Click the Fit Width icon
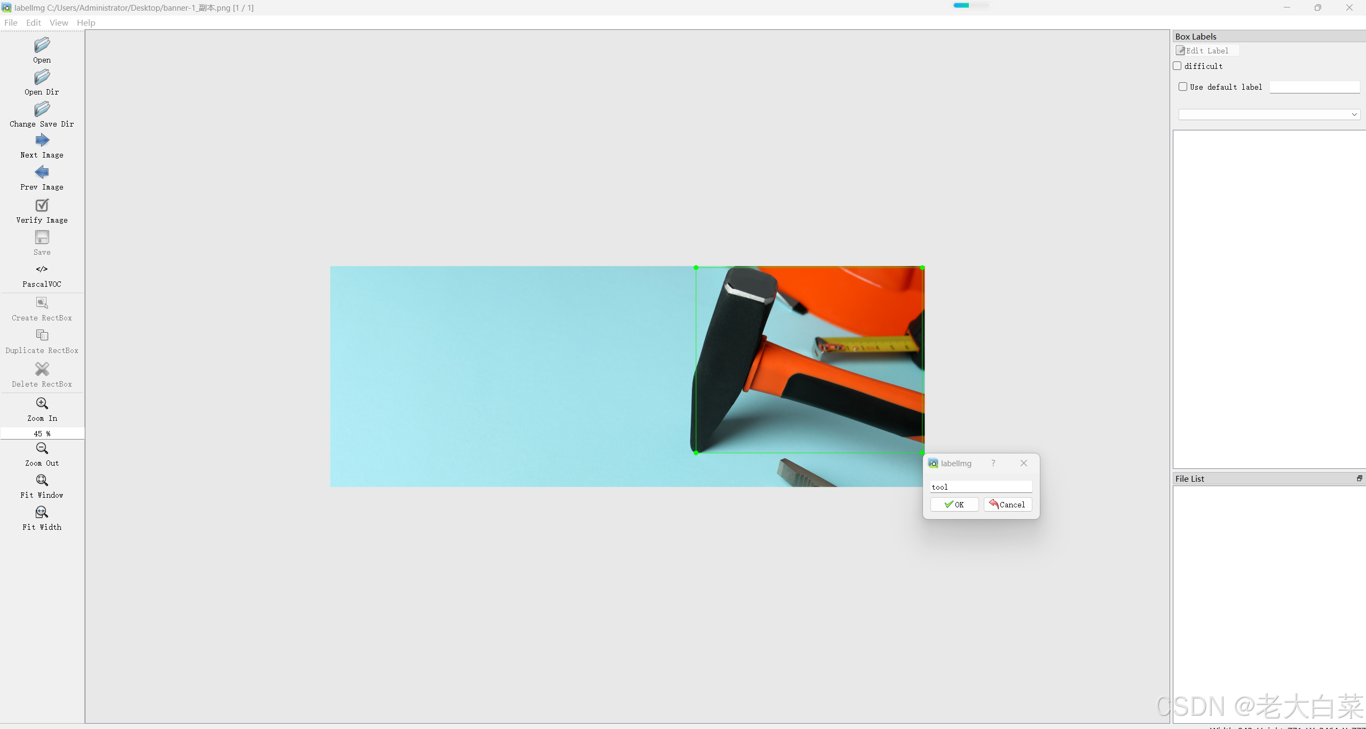 pos(42,513)
